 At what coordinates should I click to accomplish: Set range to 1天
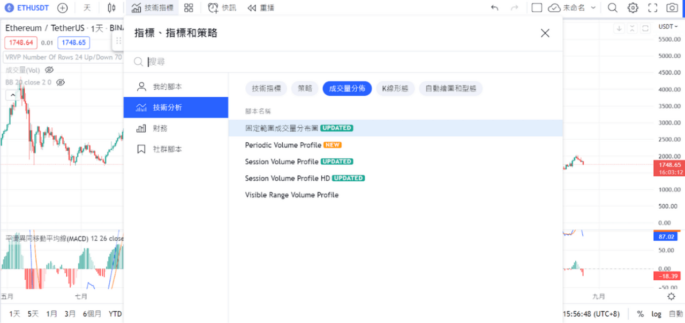tap(14, 314)
